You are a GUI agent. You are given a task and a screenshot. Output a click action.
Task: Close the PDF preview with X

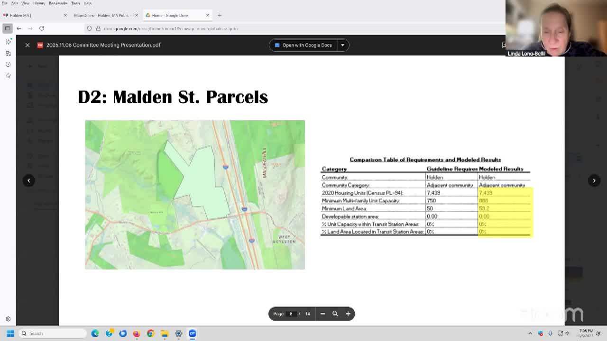pyautogui.click(x=28, y=45)
